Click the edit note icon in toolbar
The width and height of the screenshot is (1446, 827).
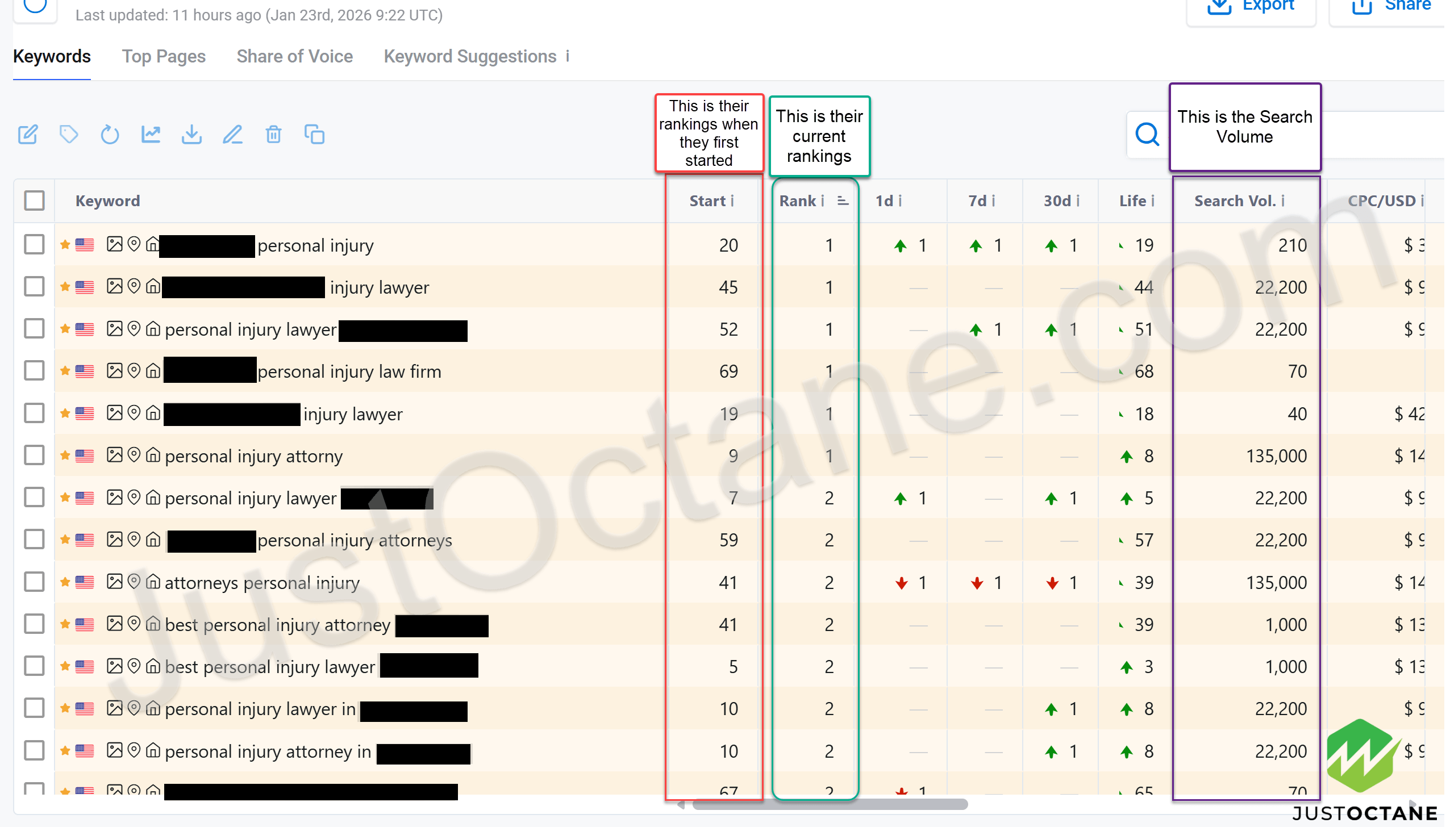(28, 135)
